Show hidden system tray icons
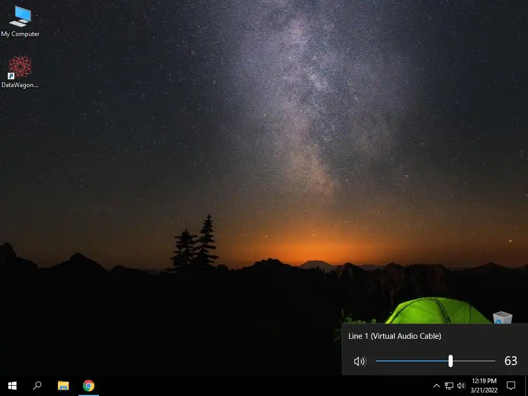528x396 pixels. [436, 386]
